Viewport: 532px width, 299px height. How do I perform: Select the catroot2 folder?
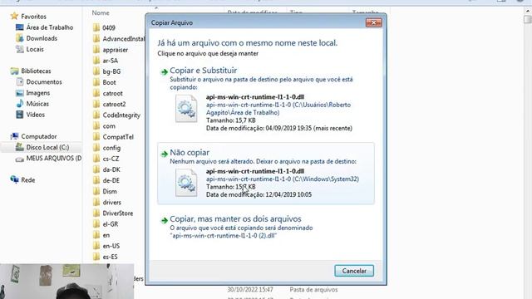(x=114, y=104)
